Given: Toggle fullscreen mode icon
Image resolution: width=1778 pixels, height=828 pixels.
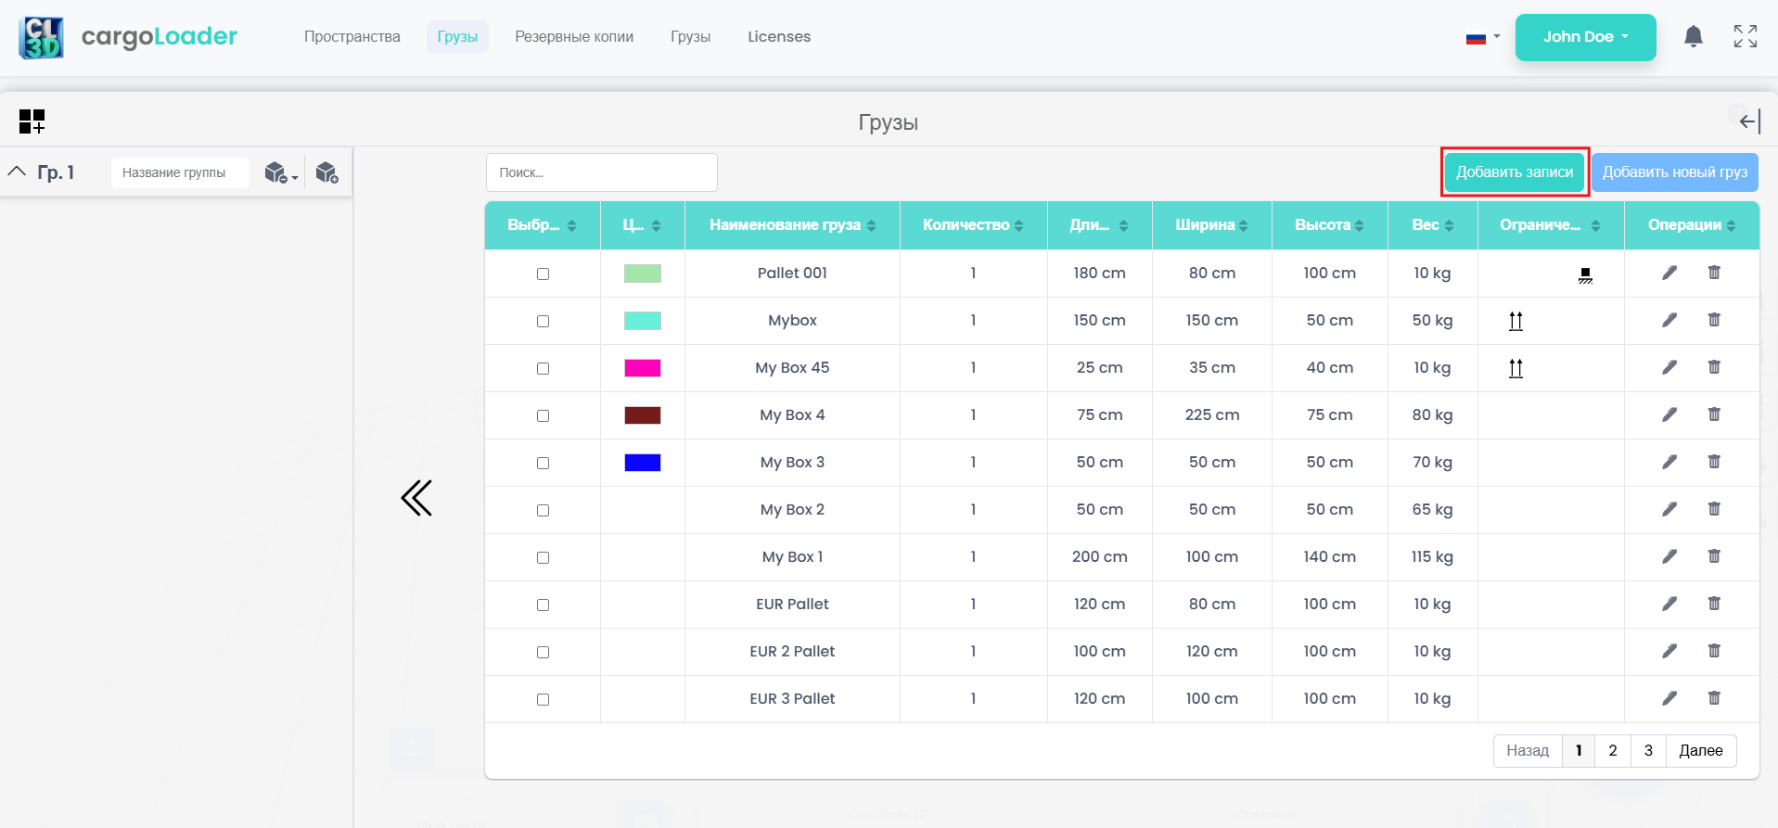Looking at the screenshot, I should (1745, 37).
